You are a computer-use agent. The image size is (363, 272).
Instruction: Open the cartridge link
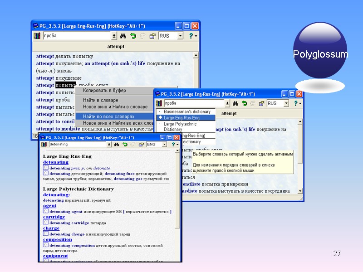pos(54,217)
